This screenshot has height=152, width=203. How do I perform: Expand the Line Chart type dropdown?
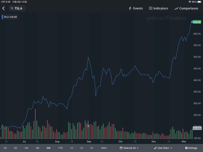point(163,148)
